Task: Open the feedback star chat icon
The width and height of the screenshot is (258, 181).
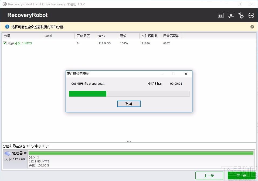Action: pos(231,15)
